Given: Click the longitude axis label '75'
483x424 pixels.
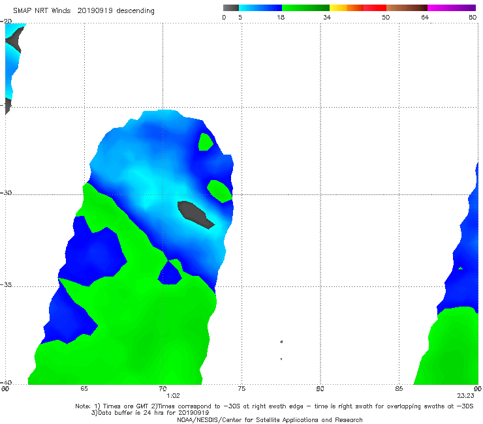Looking at the screenshot, I should tap(241, 389).
